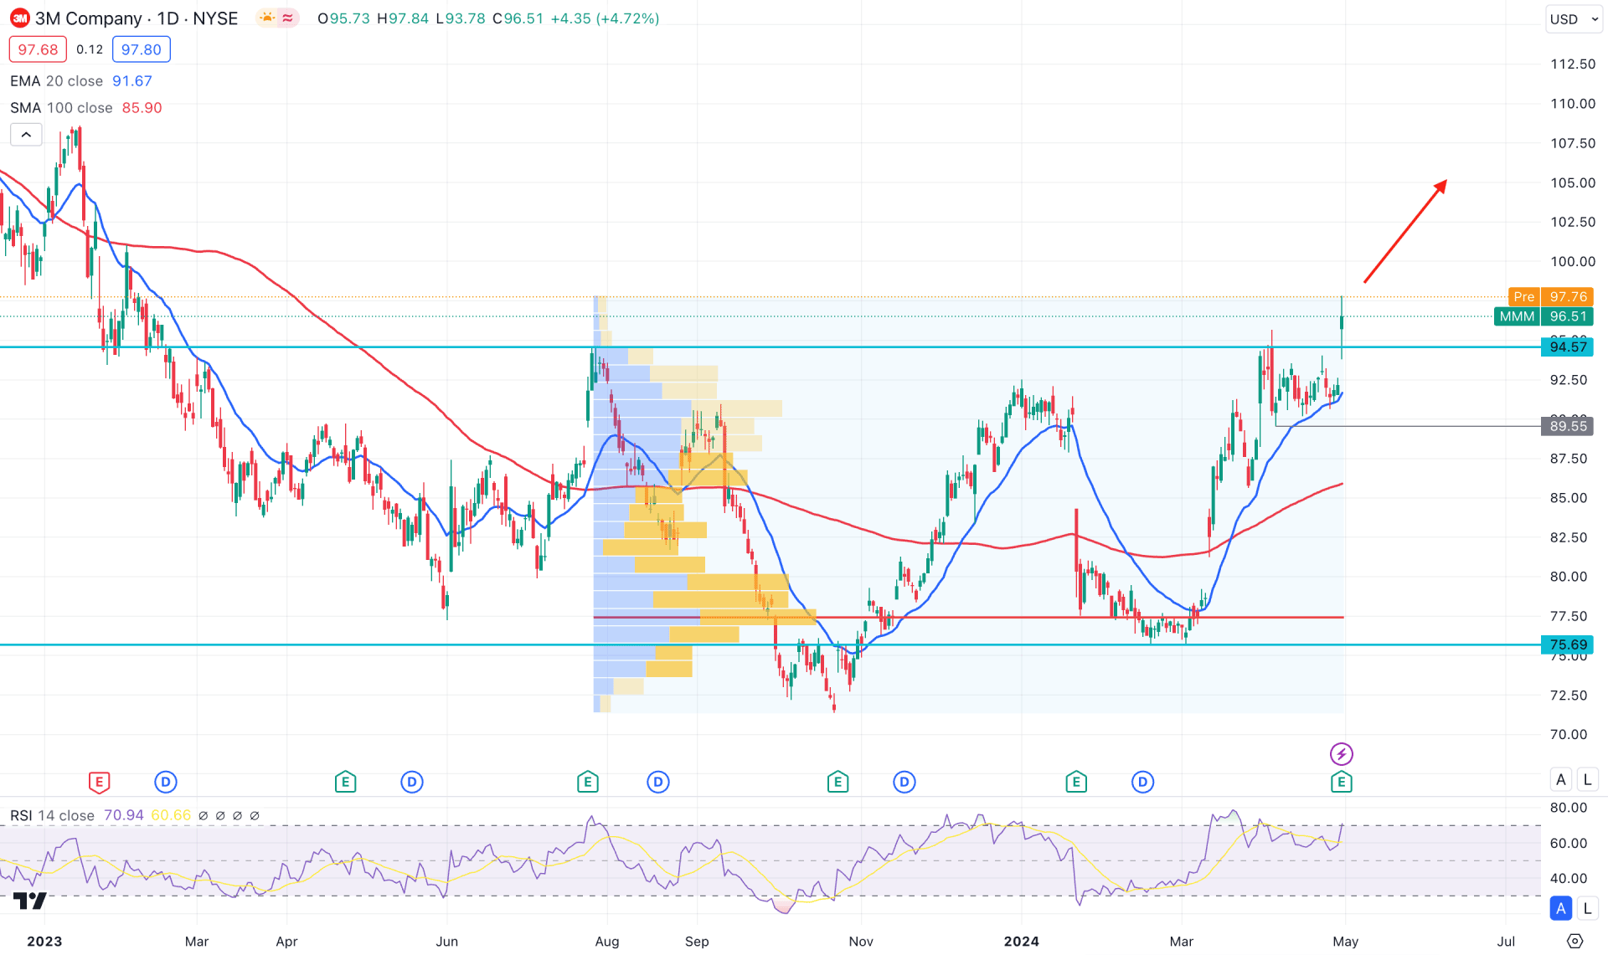Image resolution: width=1608 pixels, height=955 pixels.
Task: Click the pink data-status wave icon
Action: 288,18
